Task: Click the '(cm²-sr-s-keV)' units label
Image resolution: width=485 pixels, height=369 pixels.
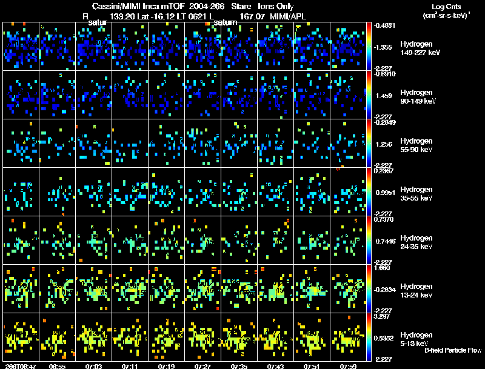Action: tap(446, 16)
